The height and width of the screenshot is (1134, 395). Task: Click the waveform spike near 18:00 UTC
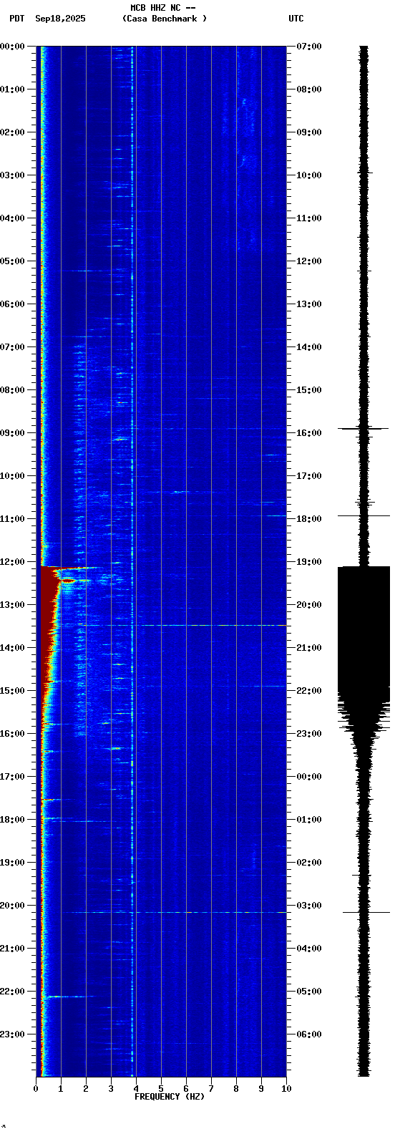(x=364, y=515)
